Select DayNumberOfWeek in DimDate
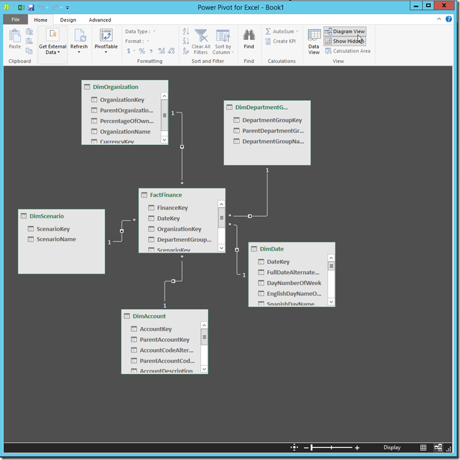Image resolution: width=460 pixels, height=460 pixels. [294, 283]
